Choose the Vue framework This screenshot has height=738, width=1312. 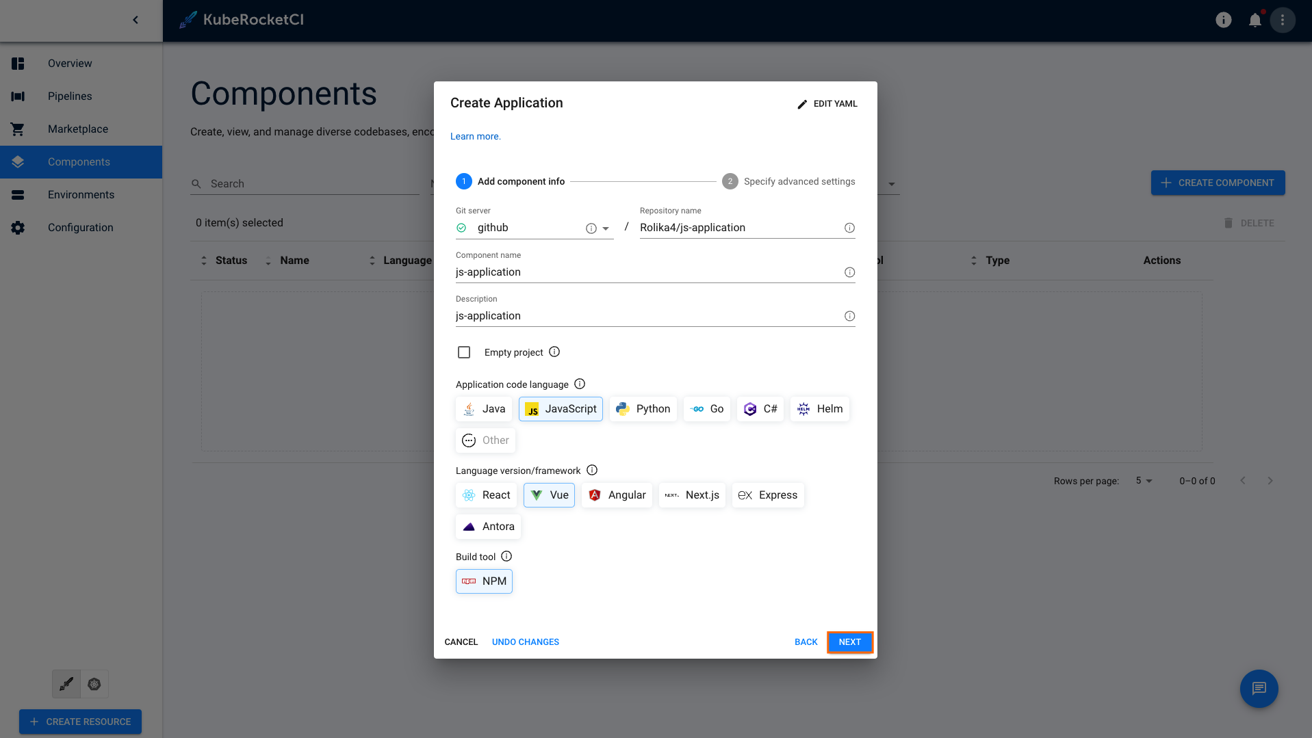tap(549, 495)
